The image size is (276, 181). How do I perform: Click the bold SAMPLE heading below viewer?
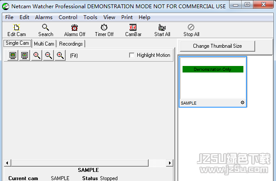[x=88, y=170]
